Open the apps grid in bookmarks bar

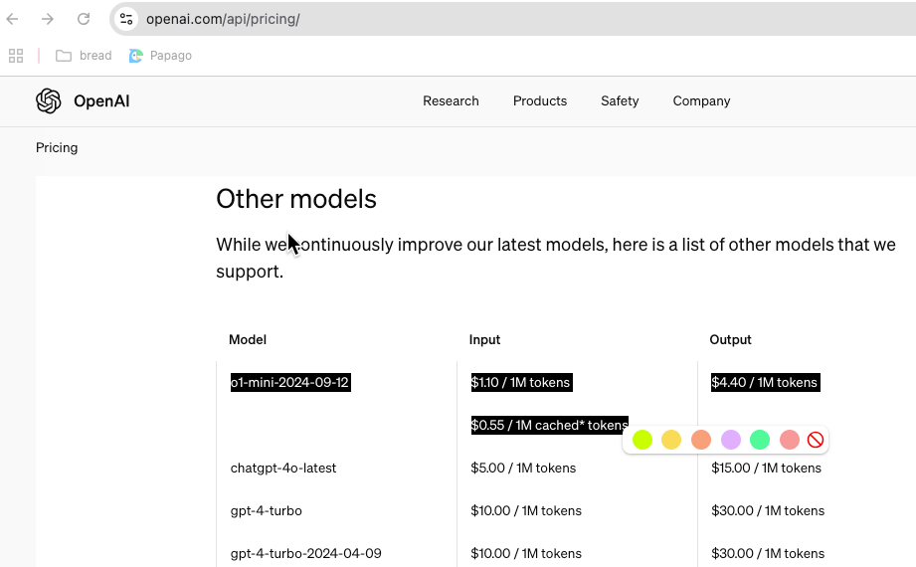point(16,56)
